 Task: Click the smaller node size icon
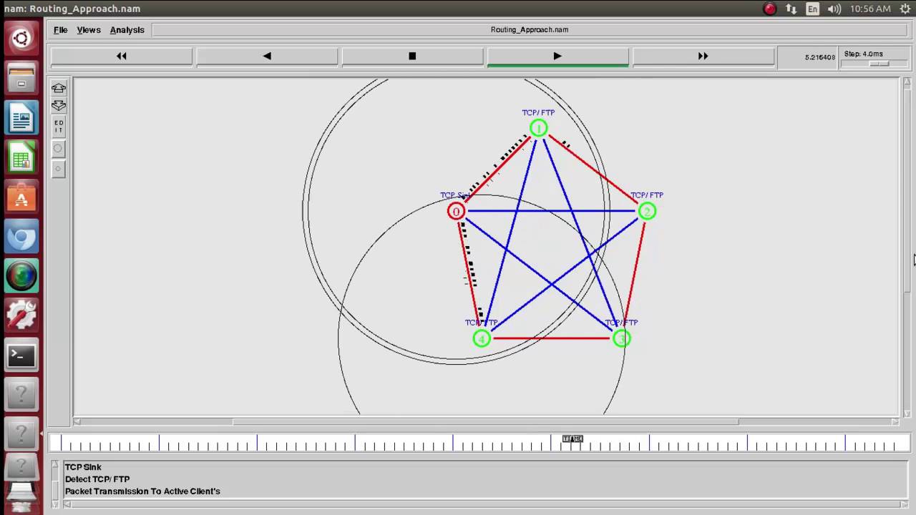point(59,170)
